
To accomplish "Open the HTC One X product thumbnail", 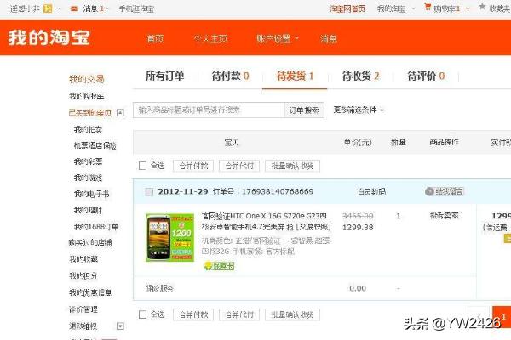I will 169,237.
